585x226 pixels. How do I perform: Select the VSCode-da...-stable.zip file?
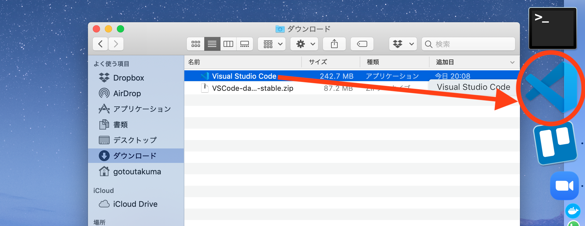click(x=252, y=88)
